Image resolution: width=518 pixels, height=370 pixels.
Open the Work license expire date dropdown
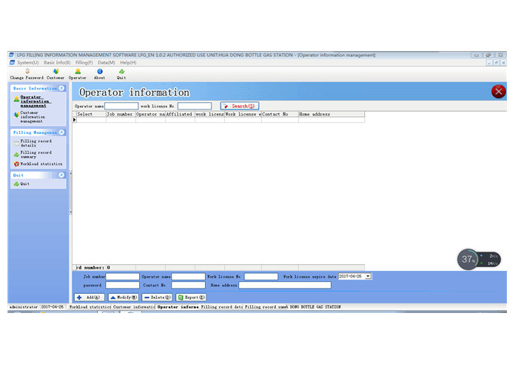click(x=369, y=276)
